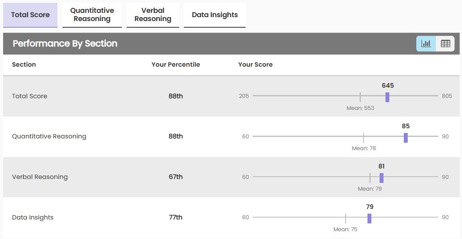Click the Your Score column header
The height and width of the screenshot is (239, 462).
(255, 64)
